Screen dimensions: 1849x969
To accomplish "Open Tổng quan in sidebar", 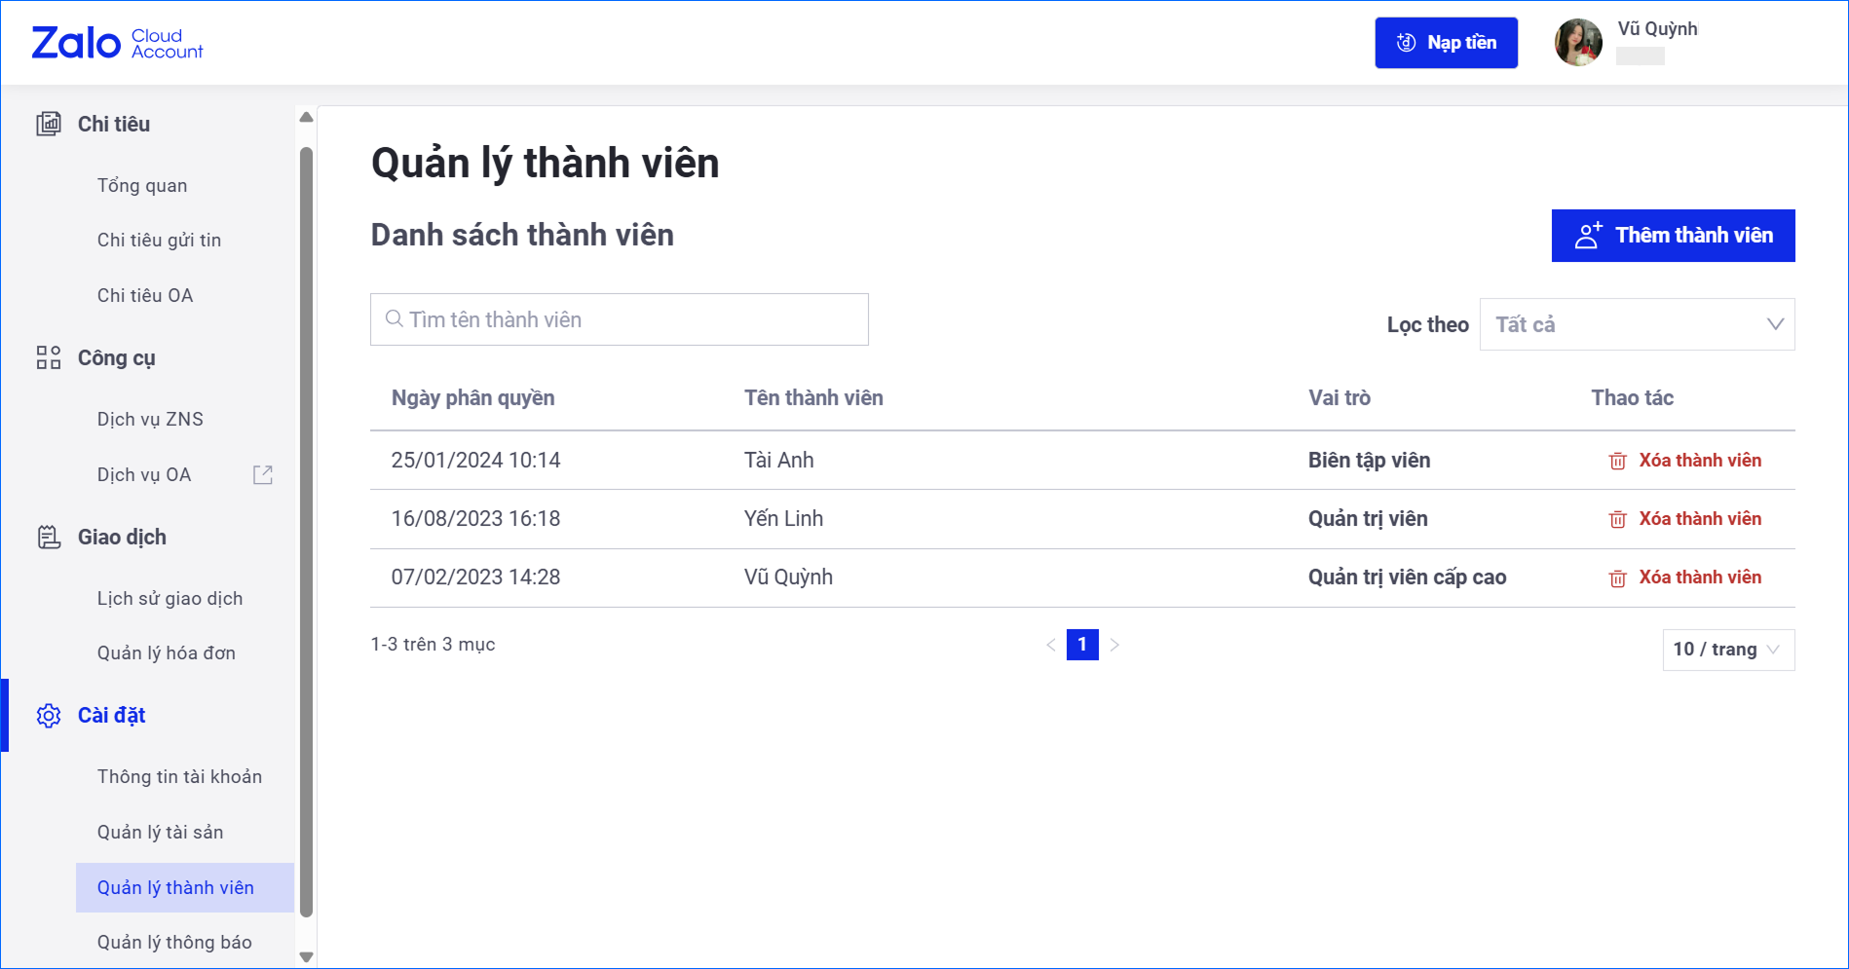I will [x=142, y=185].
